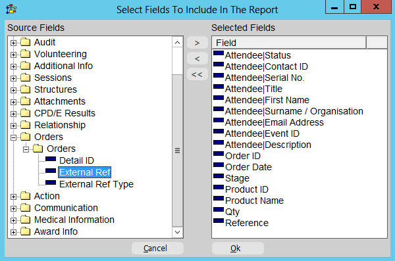Click the Action folder icon
Screen dimensions: 395x261
(x=26, y=195)
